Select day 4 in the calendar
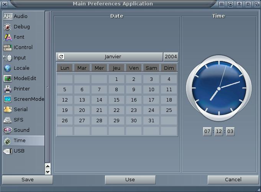Viewport: 261px width, 192px height. [169, 79]
